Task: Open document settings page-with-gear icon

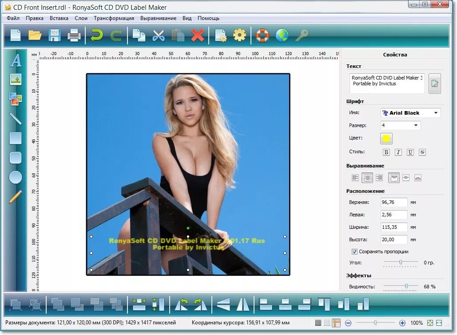Action: pos(221,35)
